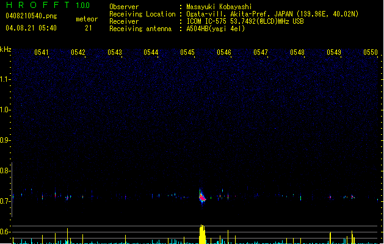This screenshot has width=384, height=244.
Task: Click the name Masayuki Kobayashi
Action: click(219, 7)
